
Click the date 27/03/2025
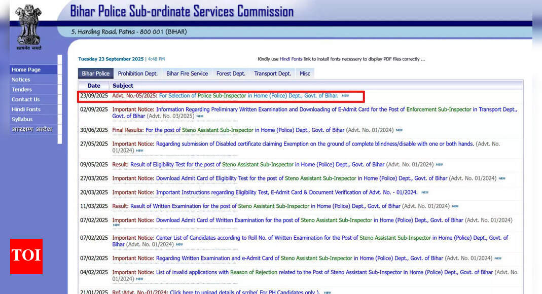pos(94,178)
